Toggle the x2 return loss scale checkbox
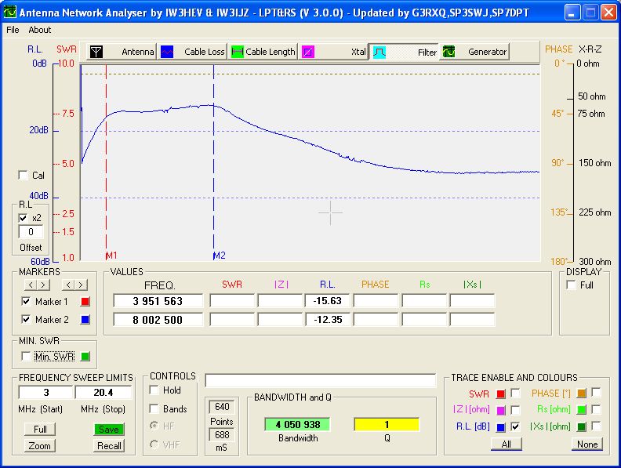The image size is (621, 468). [x=23, y=217]
